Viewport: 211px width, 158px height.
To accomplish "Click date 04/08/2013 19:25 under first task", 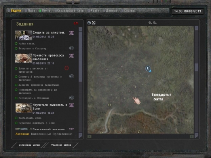I will coord(43,37).
